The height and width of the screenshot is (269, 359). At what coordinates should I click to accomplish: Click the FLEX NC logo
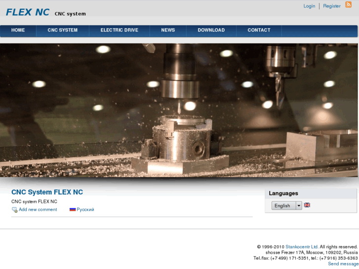(x=28, y=12)
